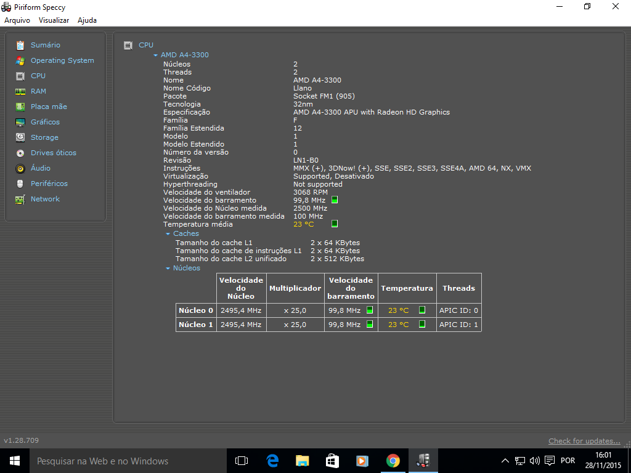Click the Núcleo 0 row header

point(196,310)
